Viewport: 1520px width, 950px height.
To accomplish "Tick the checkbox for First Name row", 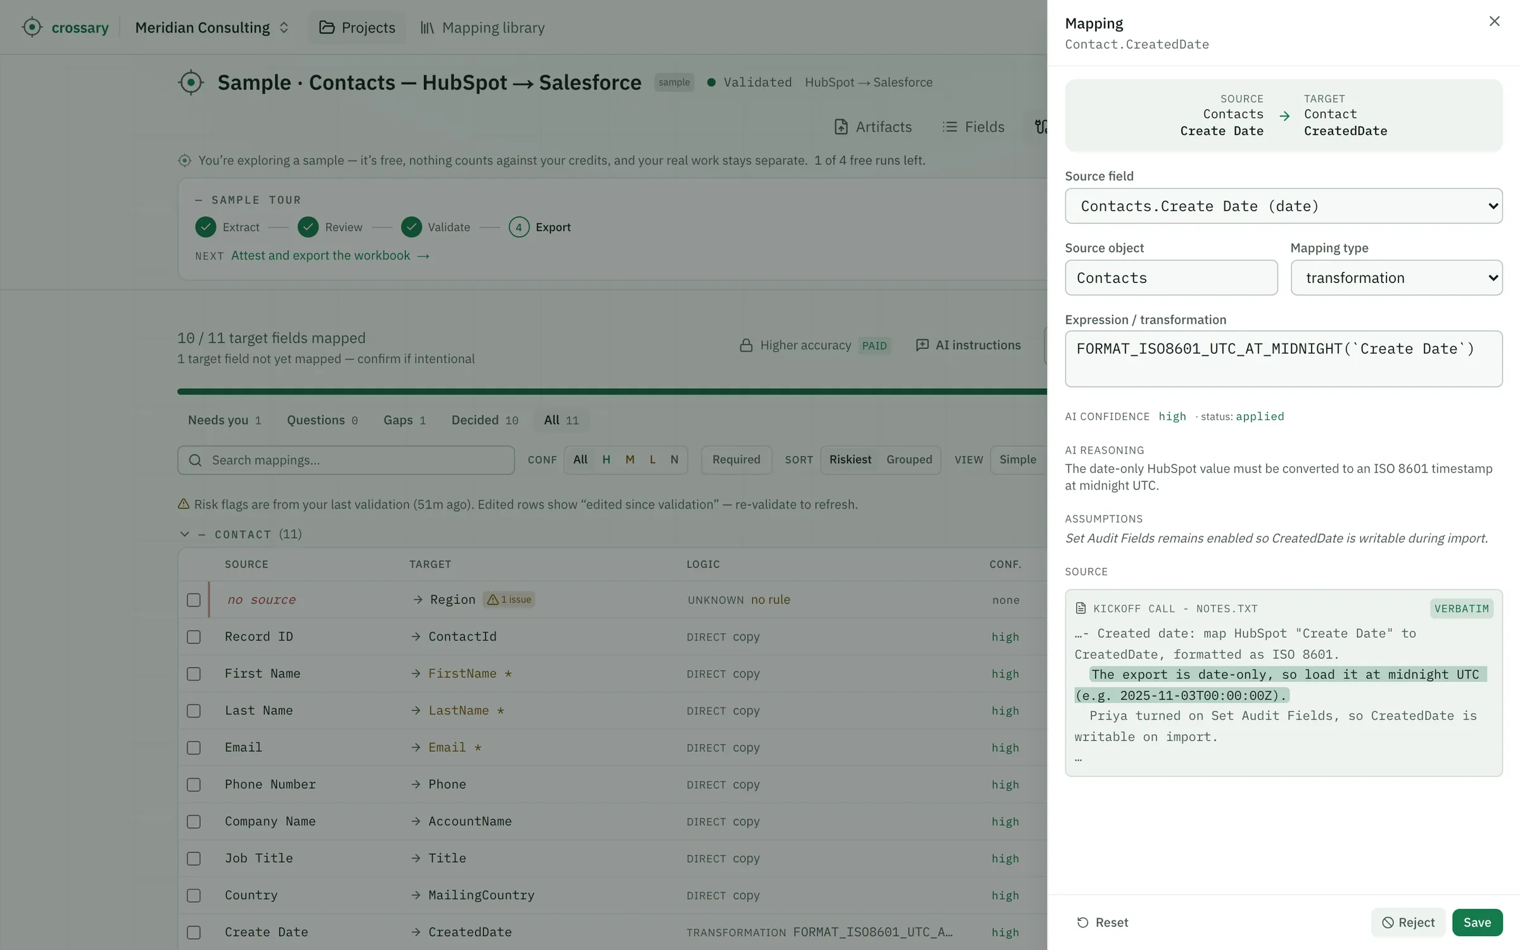I will coord(194,674).
